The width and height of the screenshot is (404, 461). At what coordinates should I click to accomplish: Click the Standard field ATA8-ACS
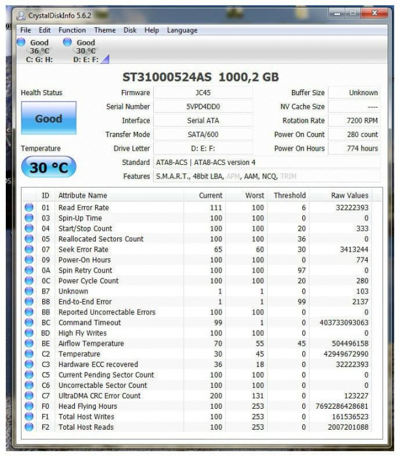pos(267,162)
